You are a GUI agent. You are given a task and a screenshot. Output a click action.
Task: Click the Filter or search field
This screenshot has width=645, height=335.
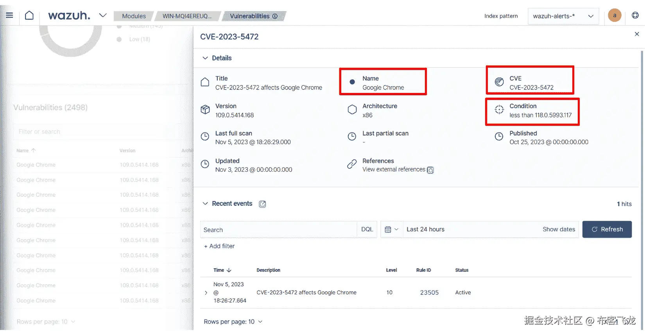click(x=98, y=132)
